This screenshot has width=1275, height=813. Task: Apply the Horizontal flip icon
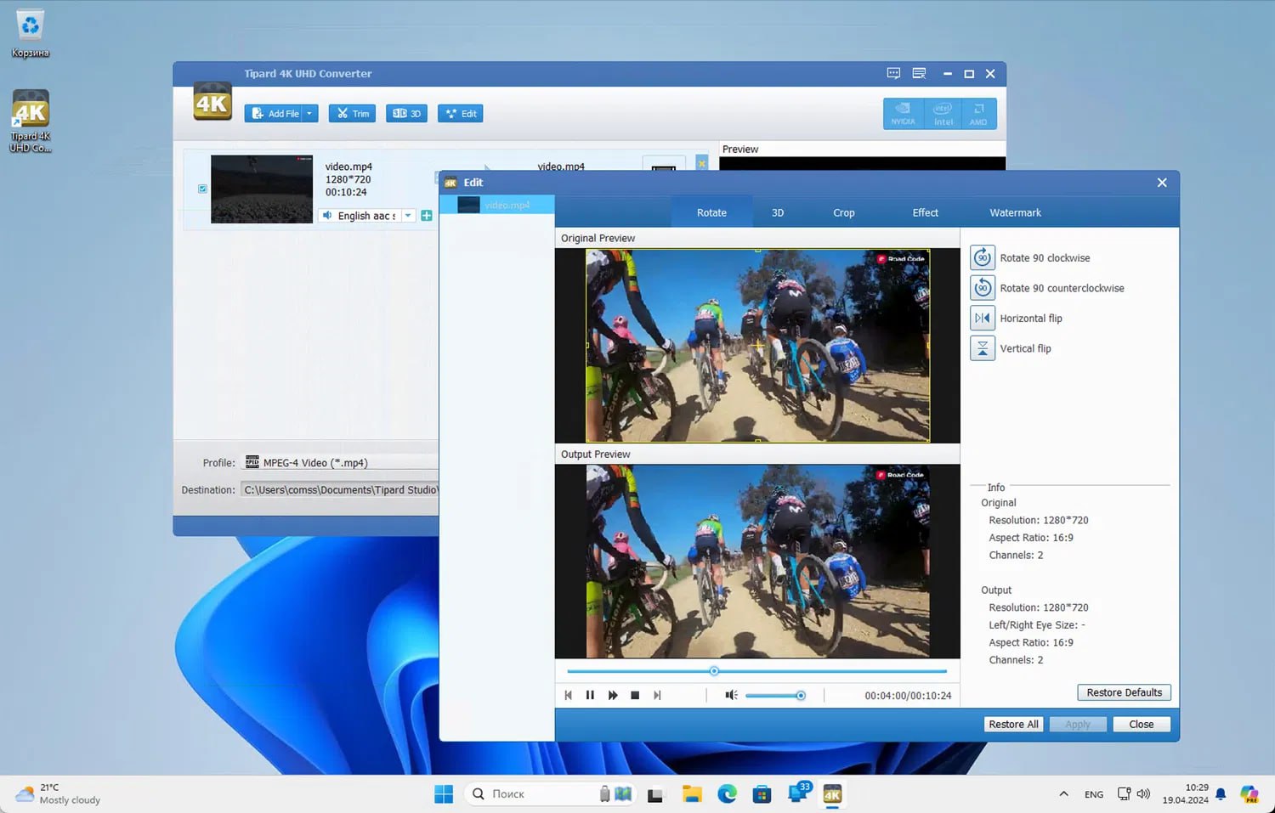[x=982, y=318]
